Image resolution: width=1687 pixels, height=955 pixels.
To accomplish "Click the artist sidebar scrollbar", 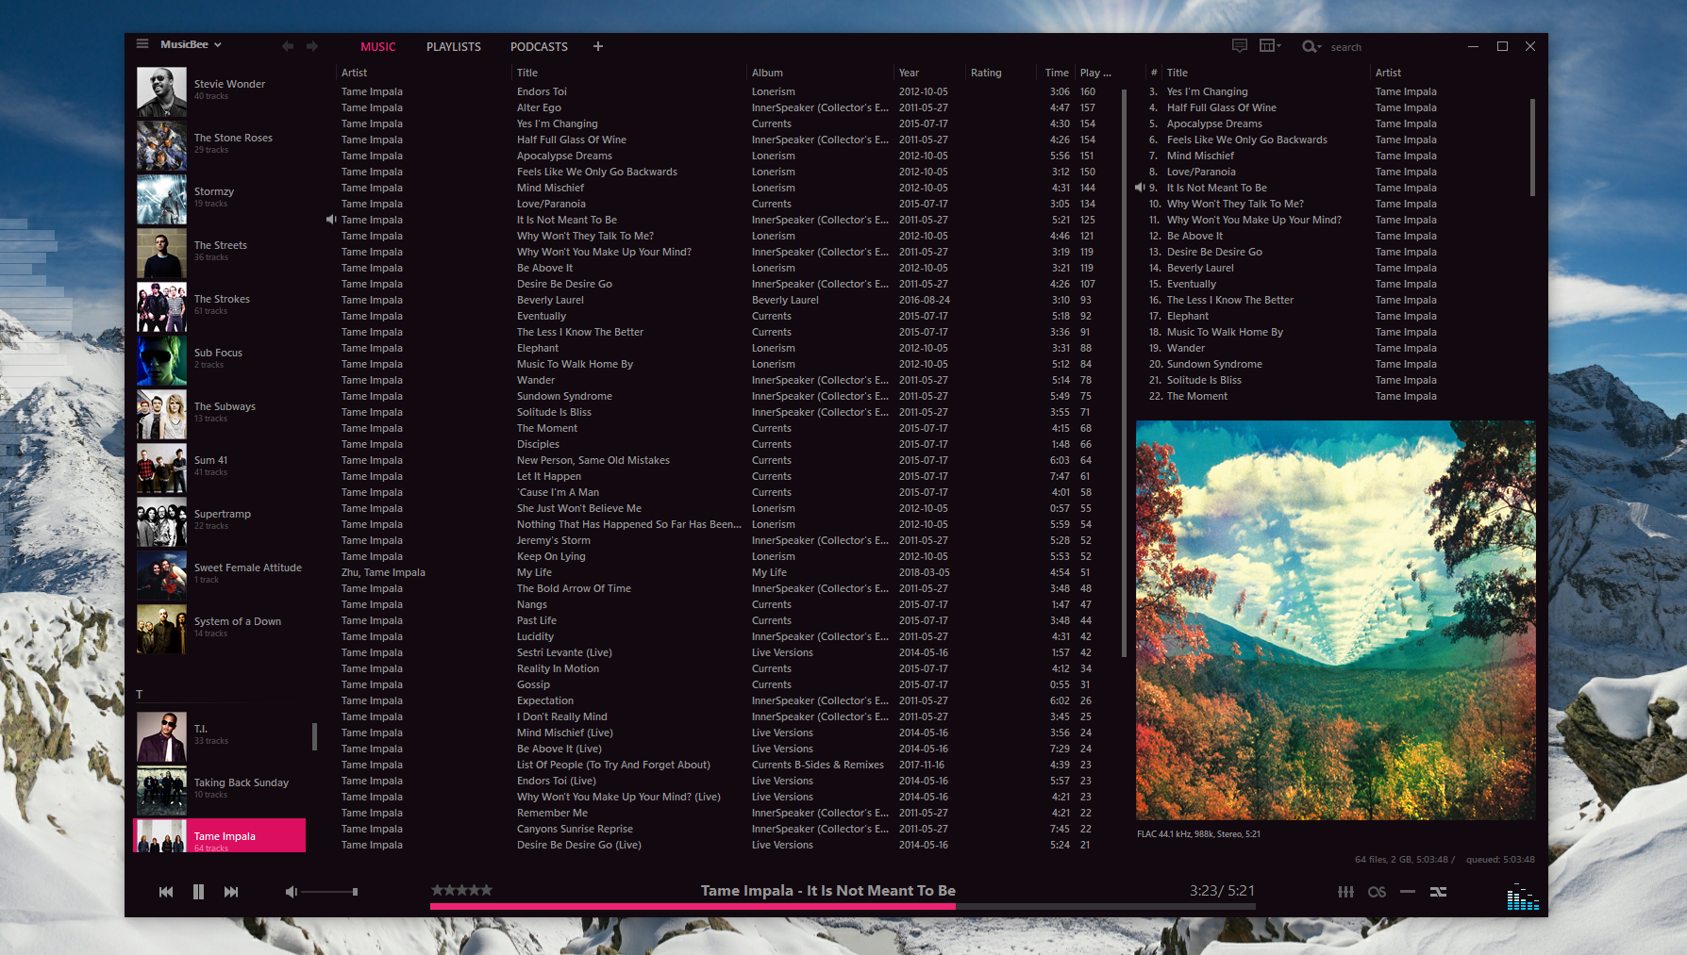I will 314,737.
